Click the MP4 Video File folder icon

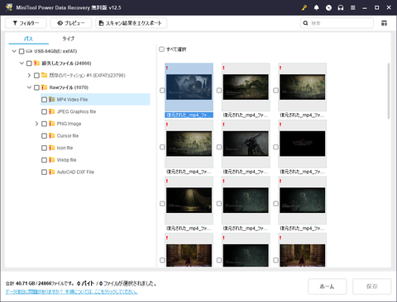[52, 100]
